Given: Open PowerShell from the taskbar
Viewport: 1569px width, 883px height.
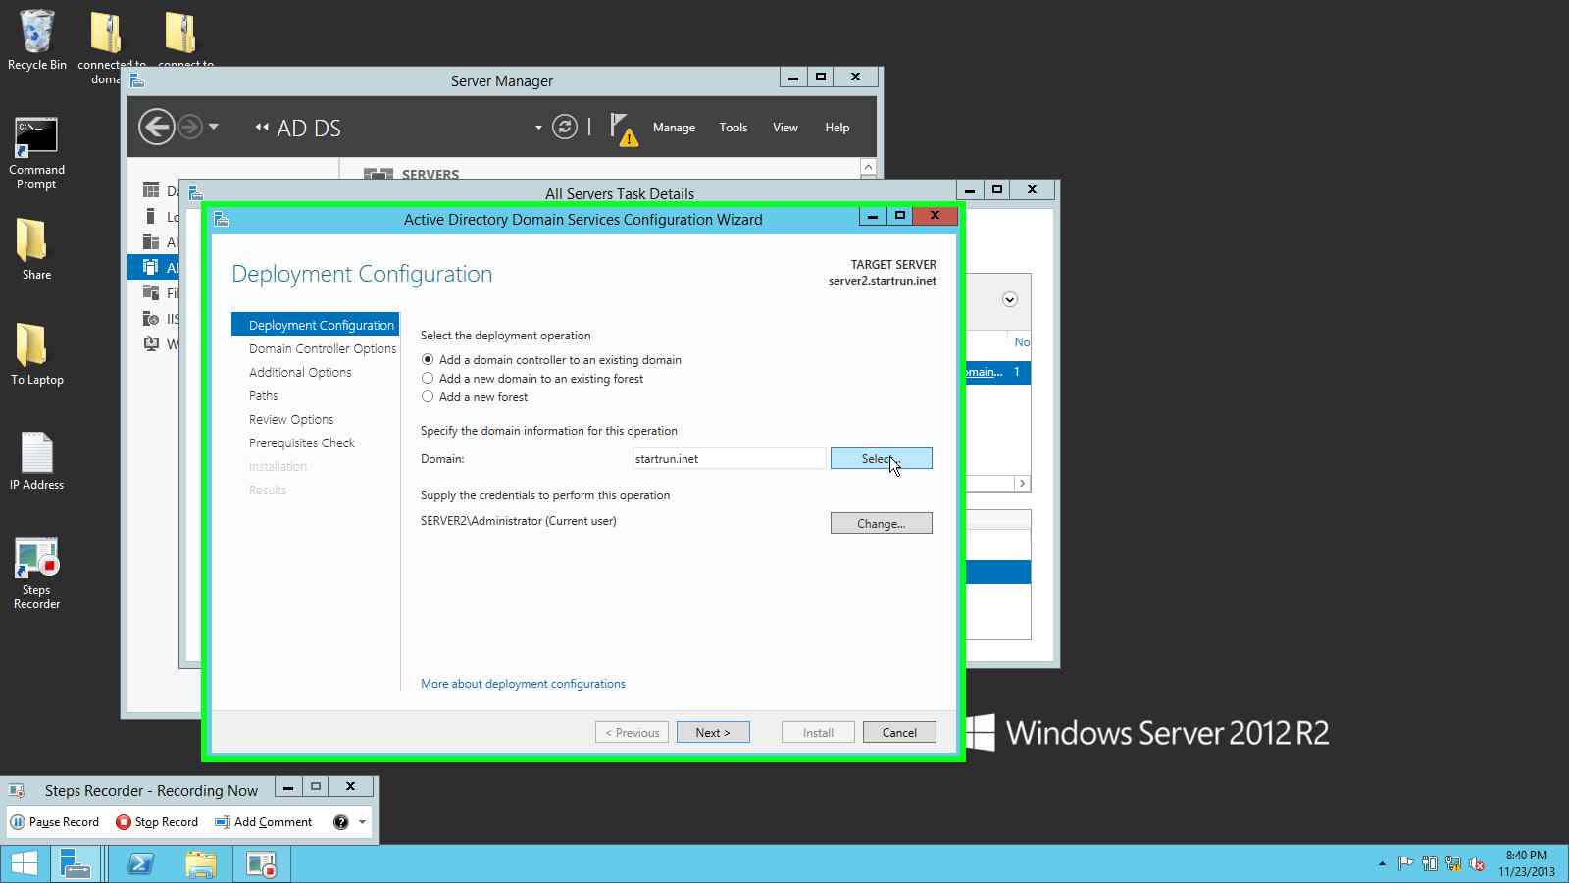Looking at the screenshot, I should click(140, 864).
